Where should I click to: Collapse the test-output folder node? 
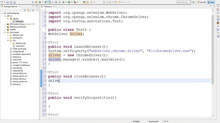click(5, 32)
